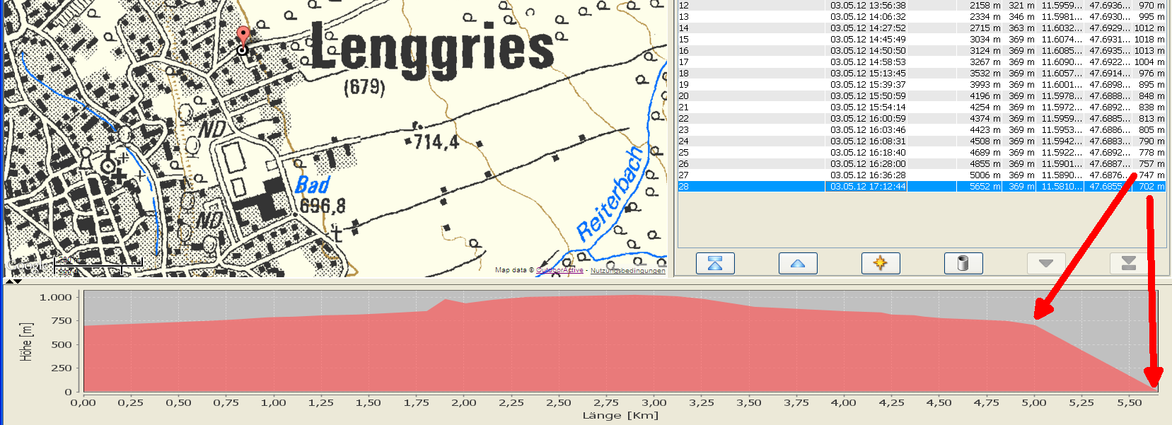This screenshot has height=425, width=1172.
Task: Click the 5652 m distance cell
Action: [x=984, y=187]
